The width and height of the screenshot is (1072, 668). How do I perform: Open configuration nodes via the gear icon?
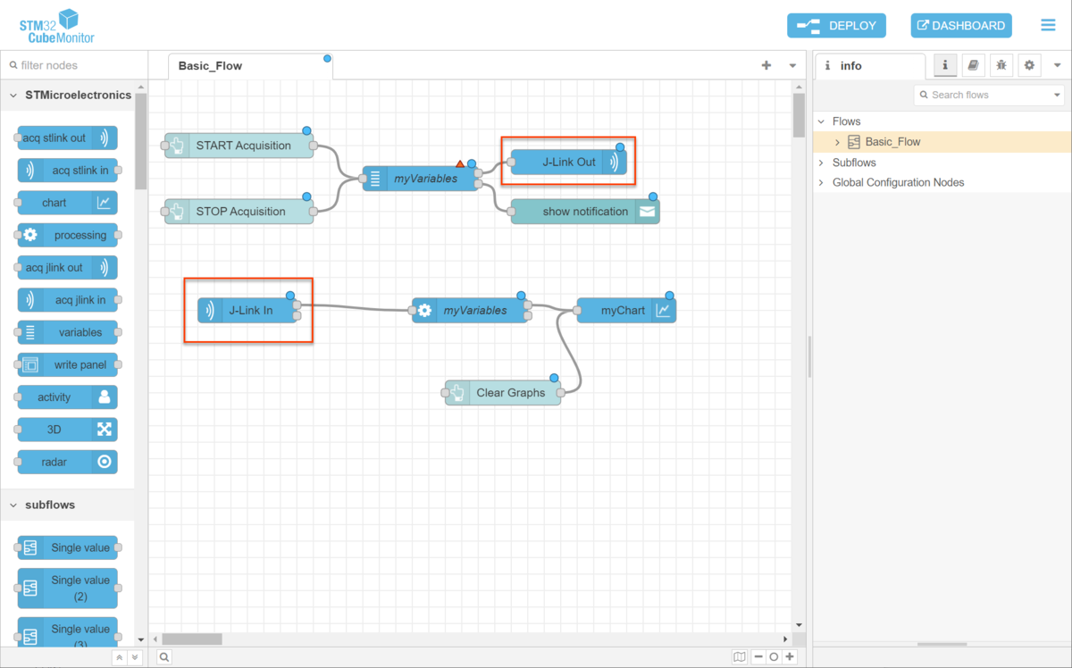1029,65
